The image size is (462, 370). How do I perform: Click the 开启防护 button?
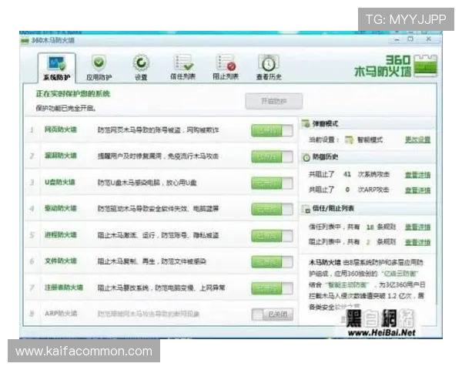pyautogui.click(x=273, y=101)
